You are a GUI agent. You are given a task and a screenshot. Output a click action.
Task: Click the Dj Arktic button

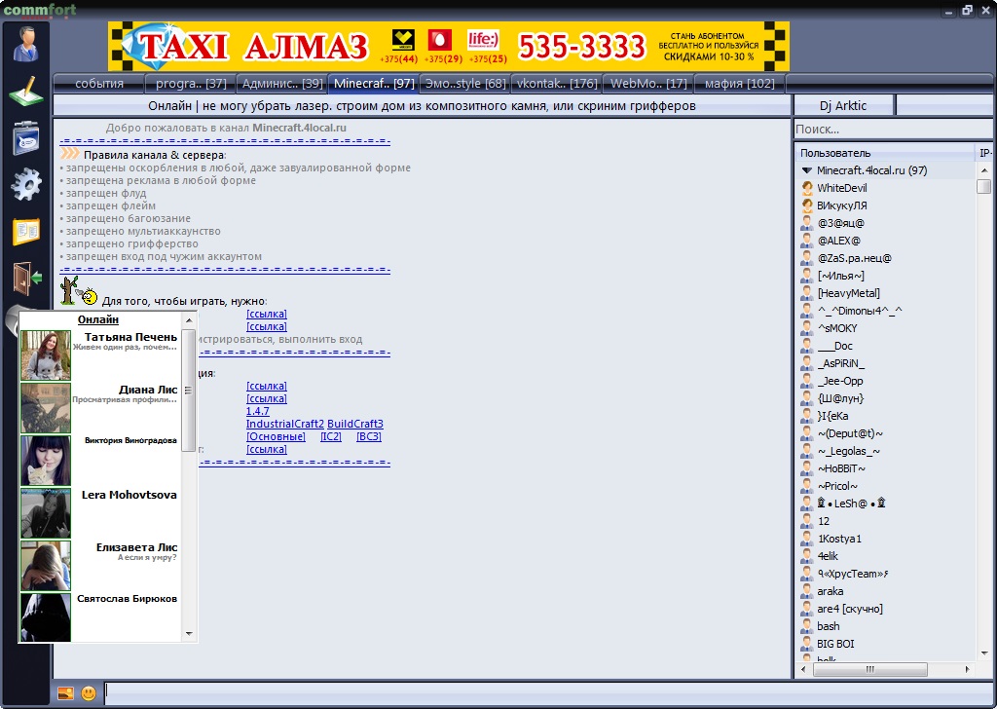843,105
